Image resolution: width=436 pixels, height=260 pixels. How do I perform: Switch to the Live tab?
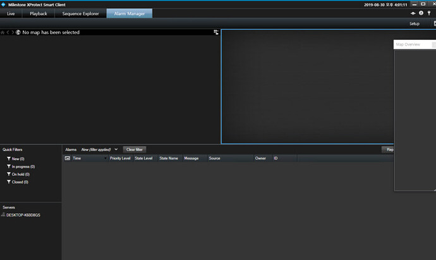click(11, 13)
